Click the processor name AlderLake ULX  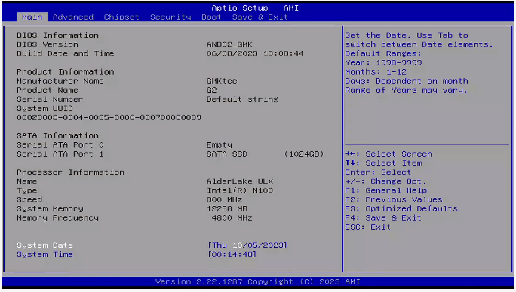click(240, 181)
